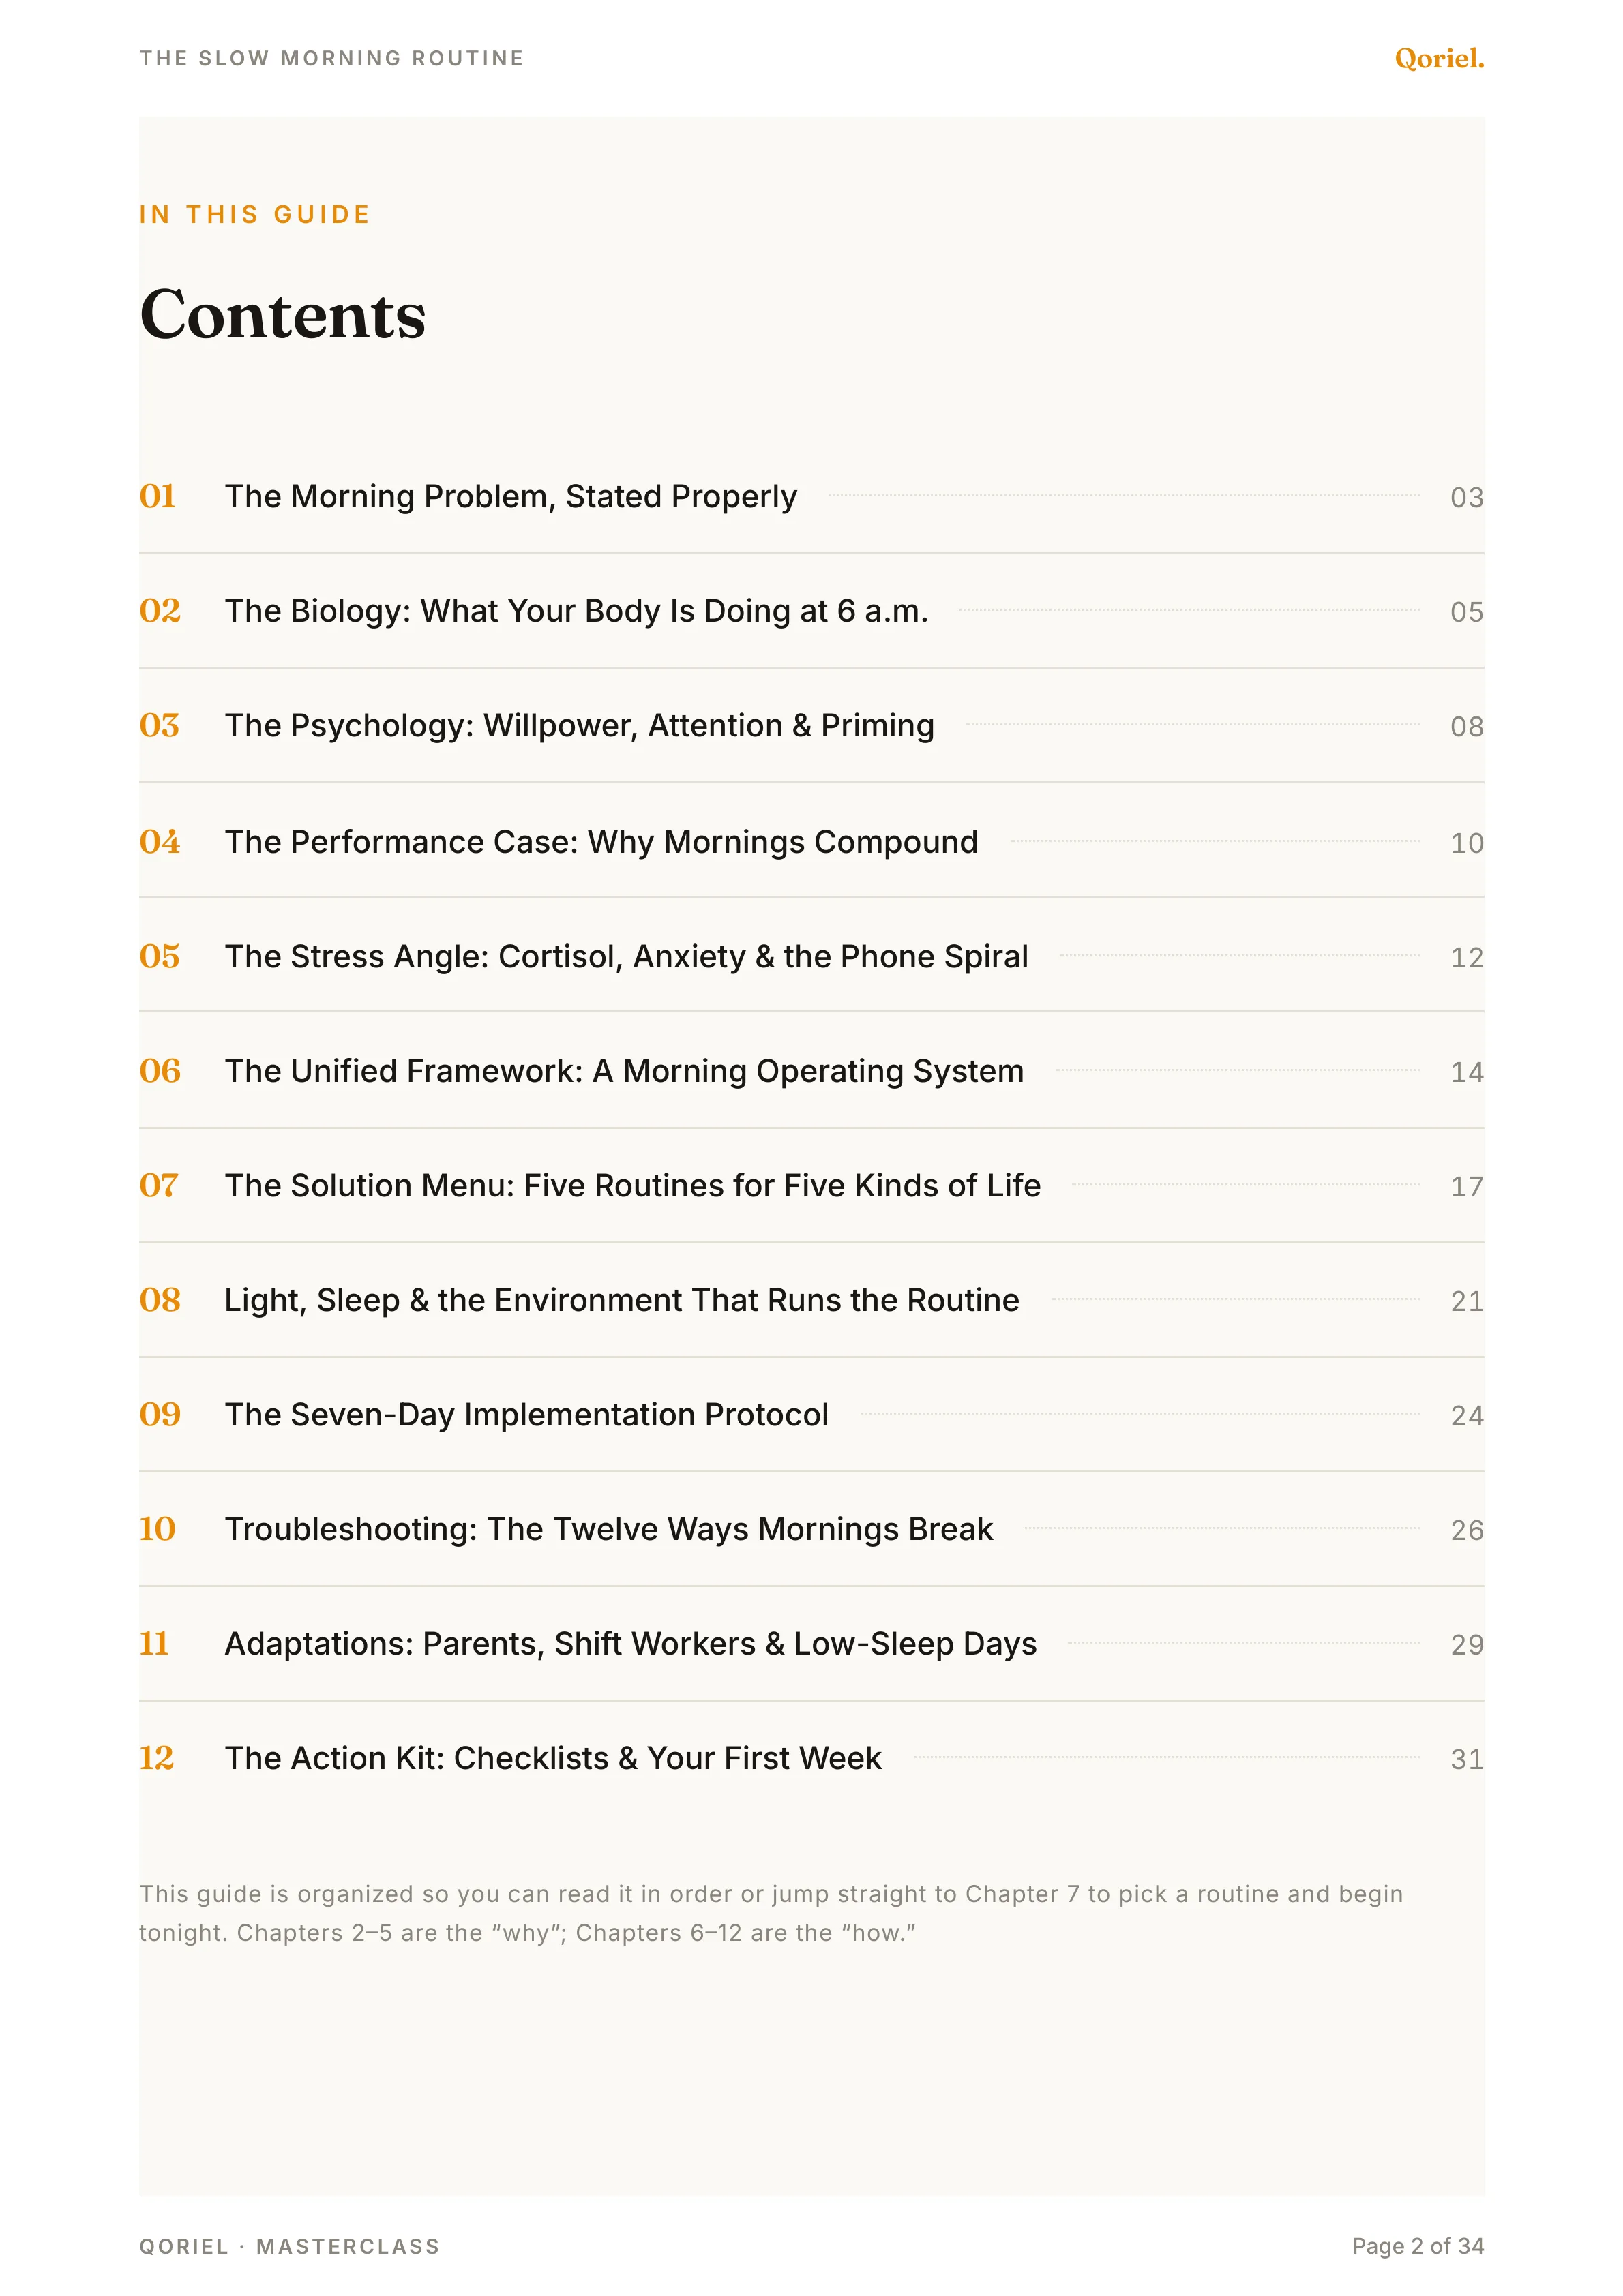Click page number 14 for The Unified Framework

coord(1467,1071)
